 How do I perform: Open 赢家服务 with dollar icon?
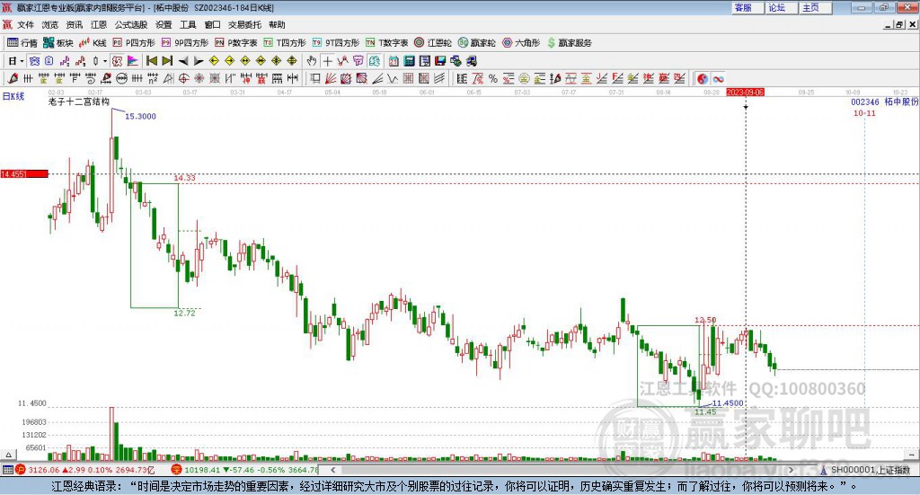coord(569,43)
